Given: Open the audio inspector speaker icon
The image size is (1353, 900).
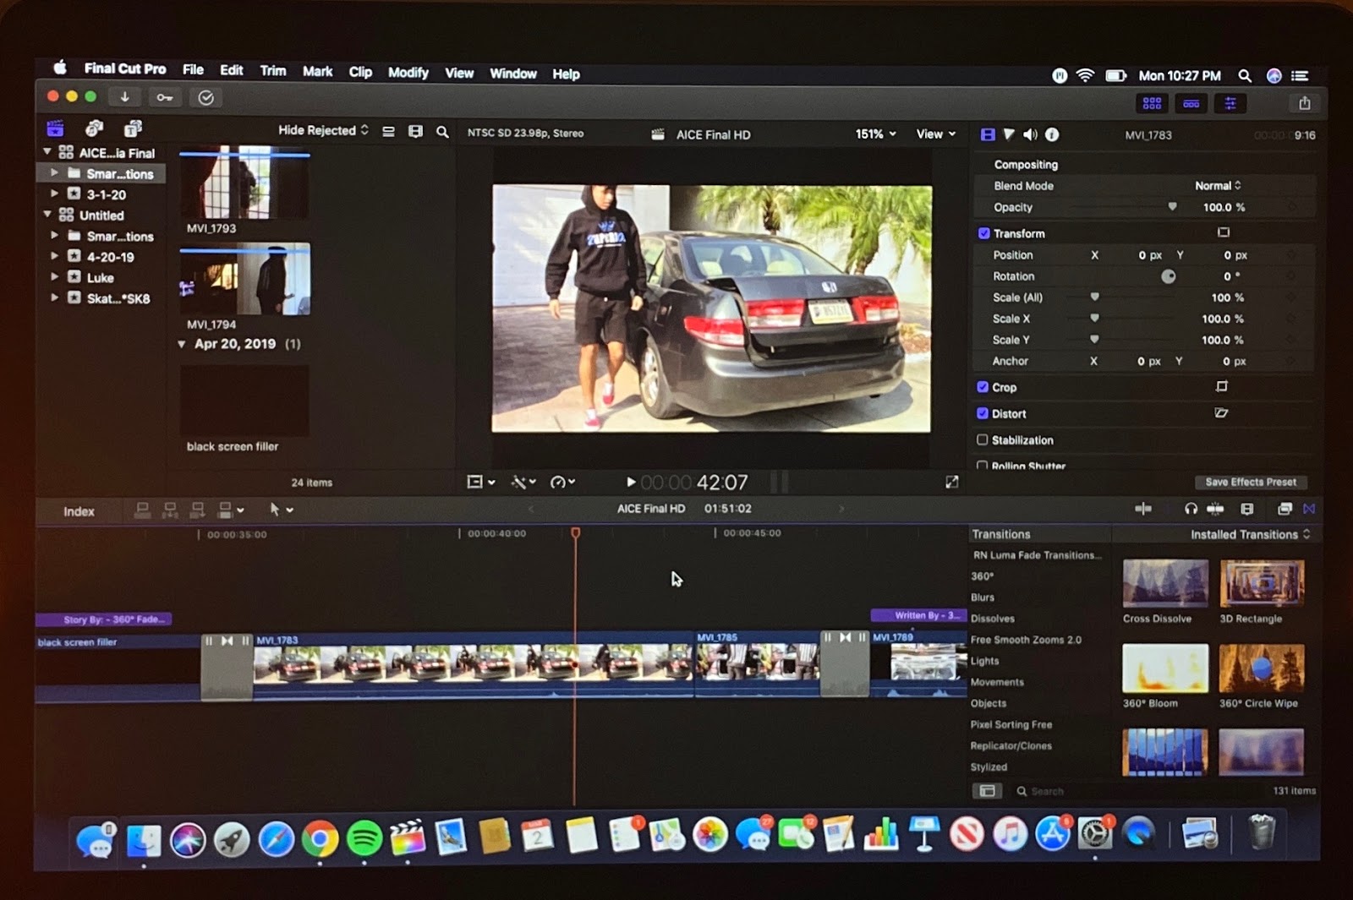Looking at the screenshot, I should coord(1030,134).
